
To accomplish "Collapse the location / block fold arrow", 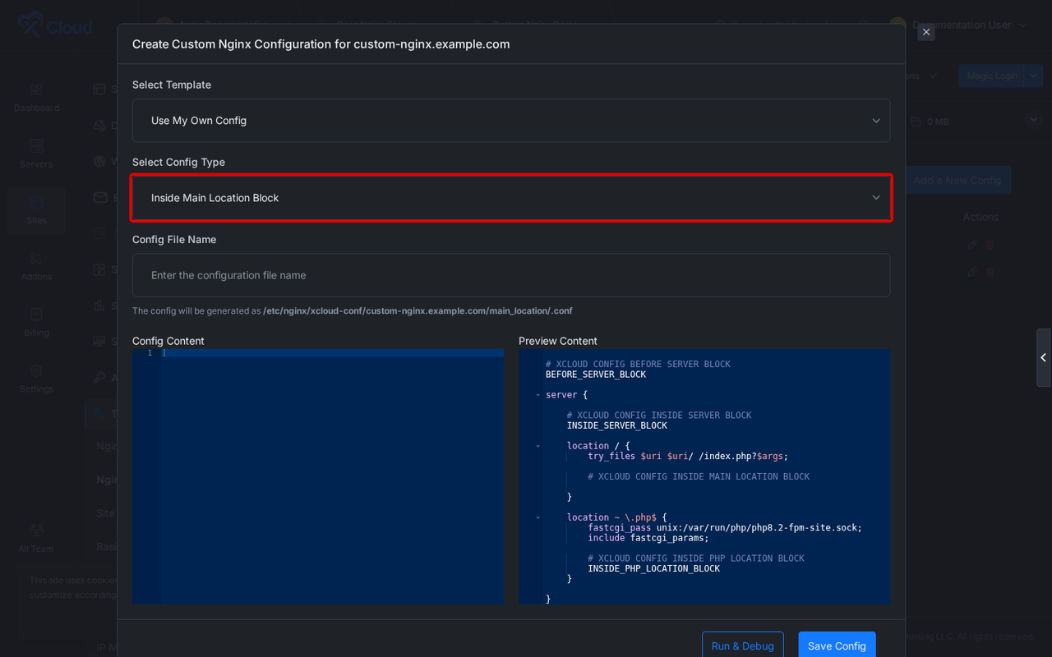I will coord(538,446).
